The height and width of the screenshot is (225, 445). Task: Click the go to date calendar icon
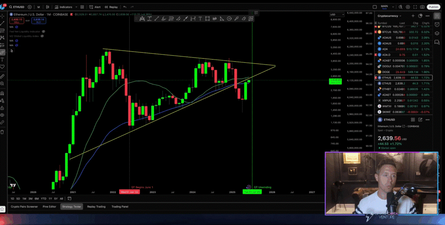69,199
